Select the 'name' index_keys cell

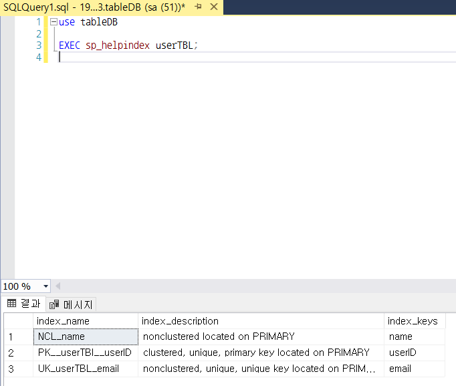click(415, 336)
